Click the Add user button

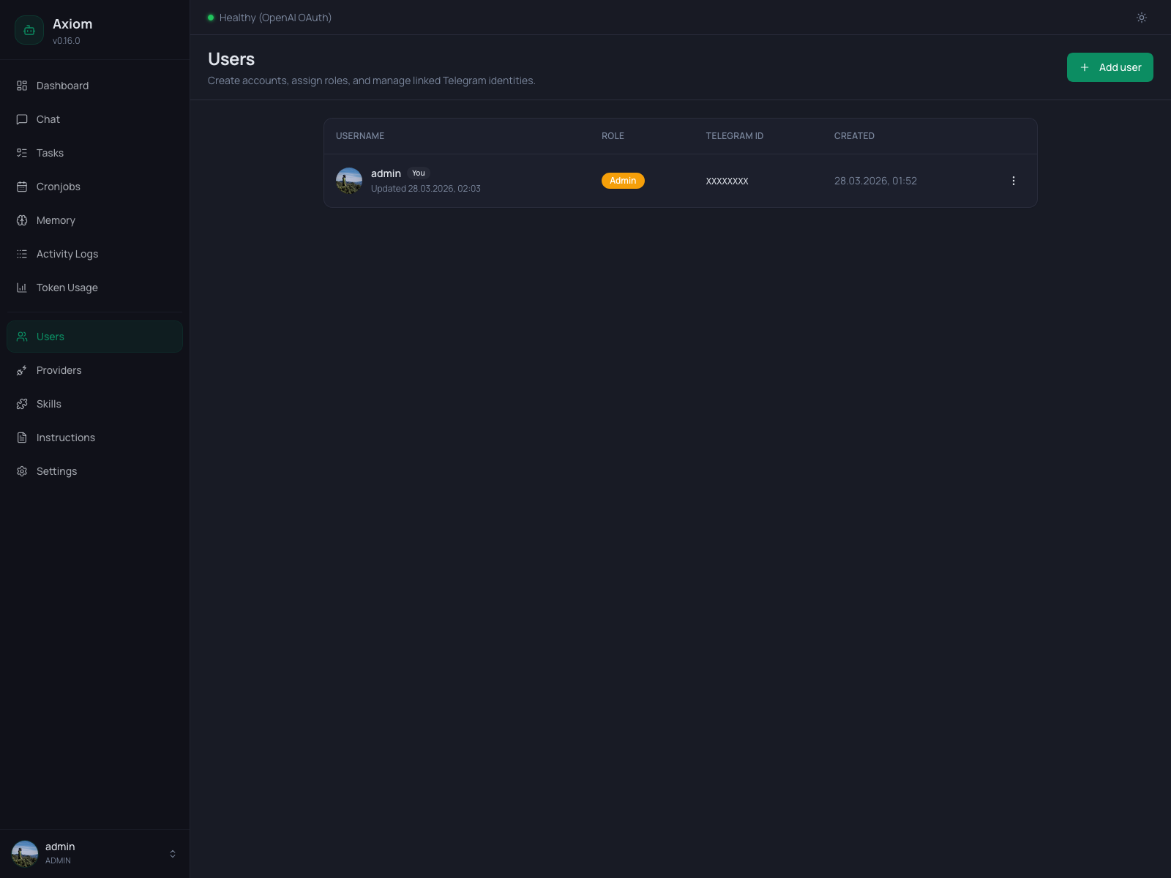point(1110,67)
